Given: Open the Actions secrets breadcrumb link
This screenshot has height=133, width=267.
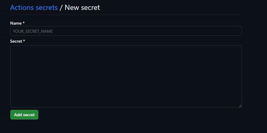Looking at the screenshot, I should click(34, 8).
